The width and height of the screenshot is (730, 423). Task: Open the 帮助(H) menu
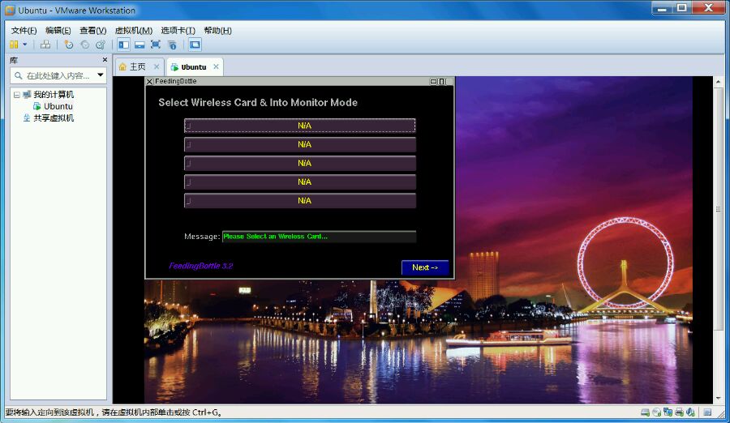coord(217,30)
